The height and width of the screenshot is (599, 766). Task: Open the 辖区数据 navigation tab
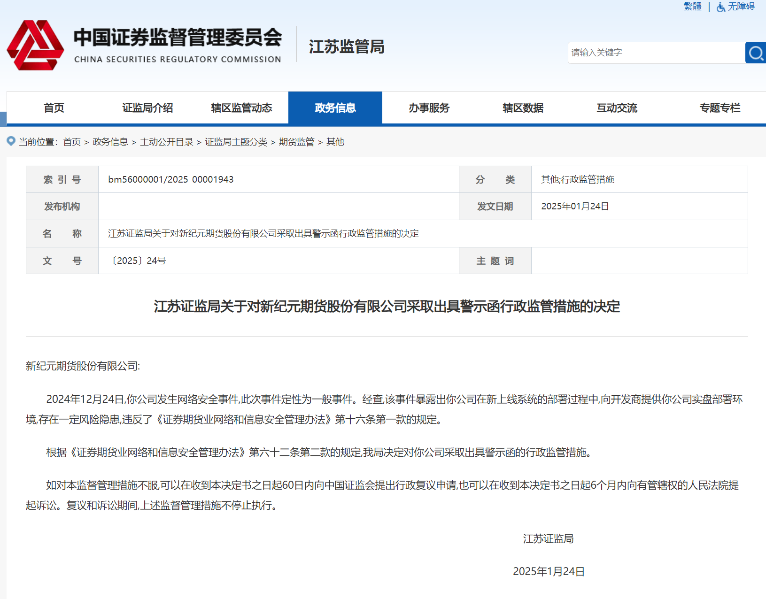(x=523, y=108)
